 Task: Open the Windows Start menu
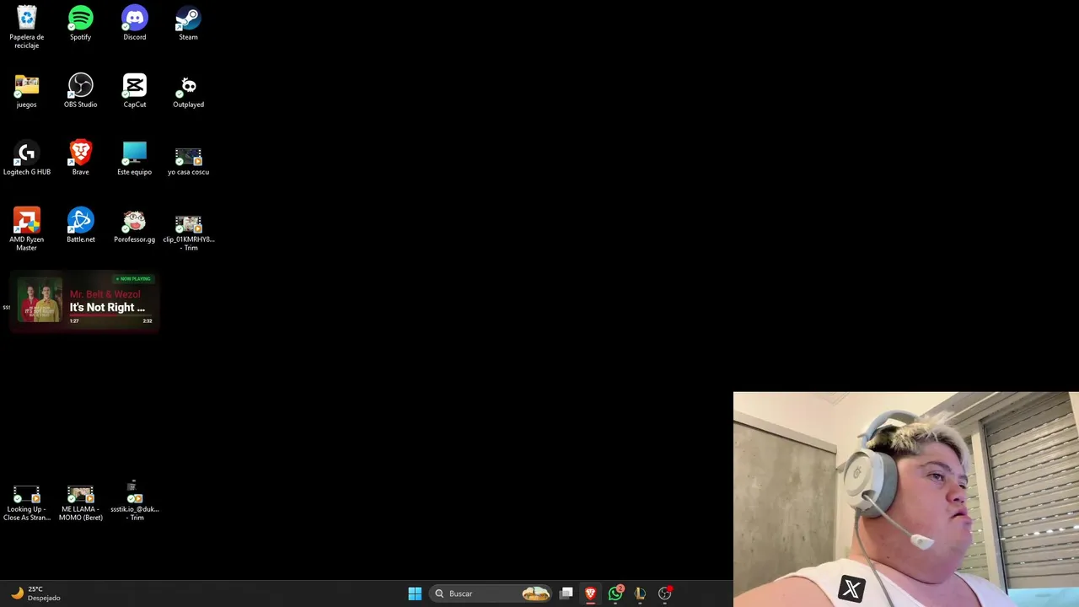[x=415, y=594]
